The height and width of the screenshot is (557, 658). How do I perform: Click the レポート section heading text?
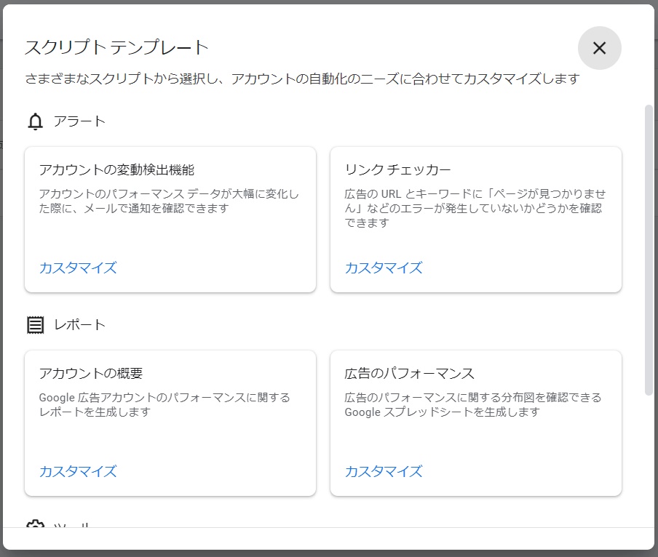pos(79,325)
